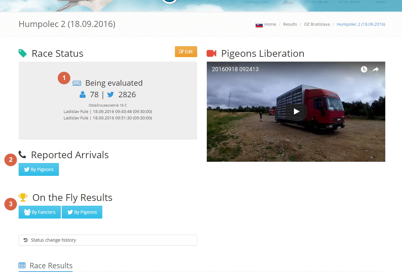
Task: Click the Watch later clock icon on video
Action: 364,69
